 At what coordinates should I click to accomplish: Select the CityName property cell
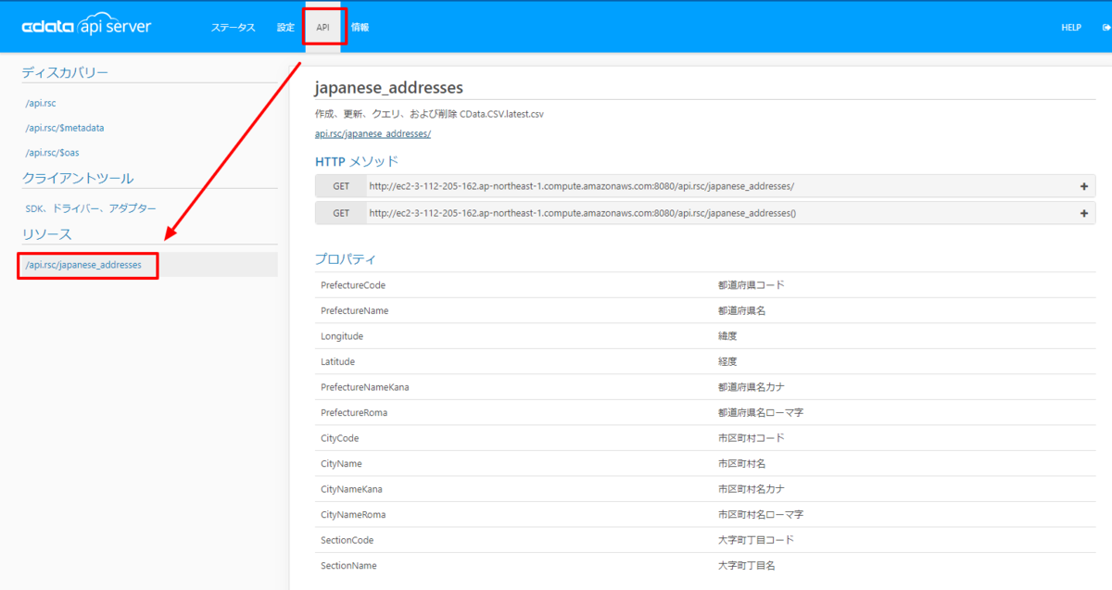click(341, 464)
